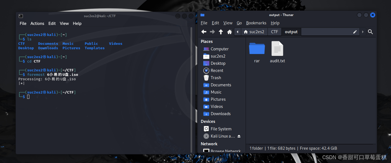Click Thunar status bar text
The width and height of the screenshot is (391, 163).
point(293,148)
